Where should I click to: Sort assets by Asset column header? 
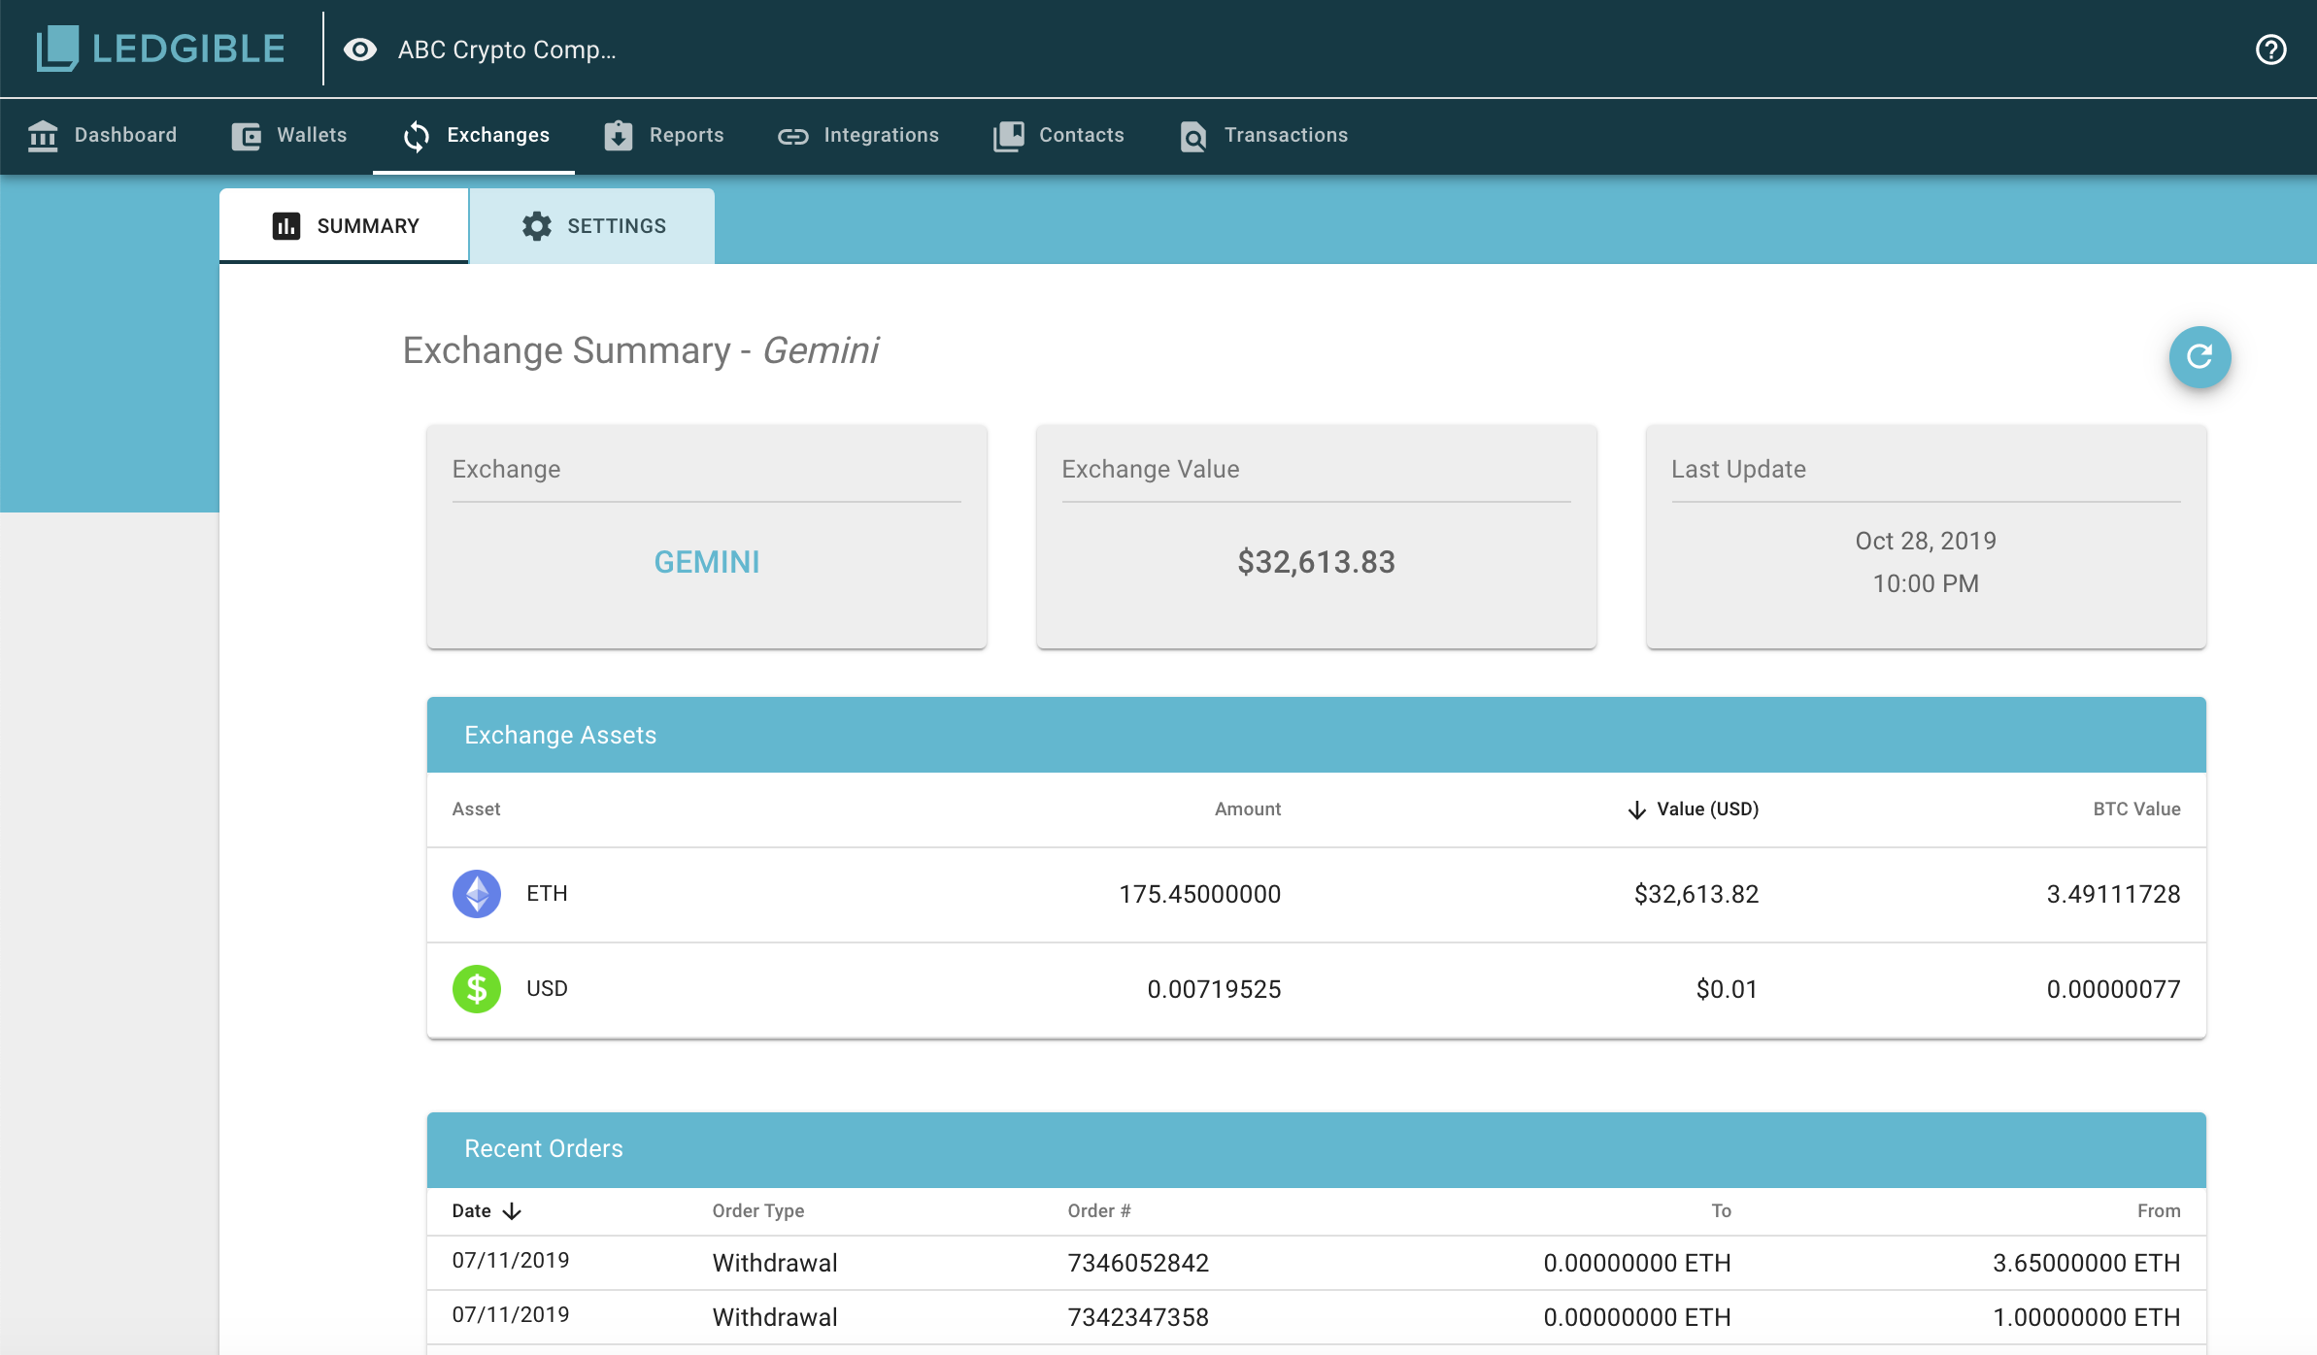(476, 810)
